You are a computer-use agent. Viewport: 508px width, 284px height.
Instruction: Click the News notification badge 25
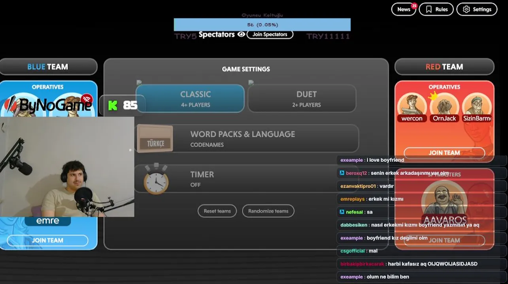(x=414, y=6)
